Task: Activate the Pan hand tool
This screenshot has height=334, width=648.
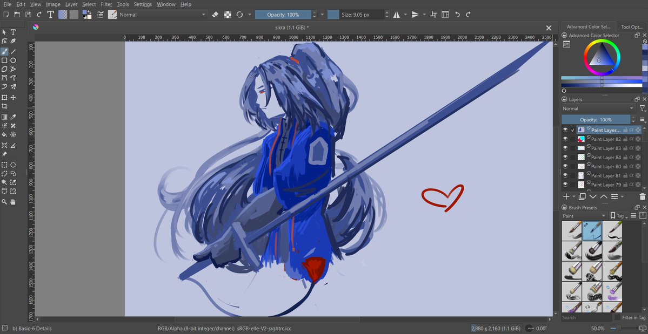Action: (x=13, y=202)
